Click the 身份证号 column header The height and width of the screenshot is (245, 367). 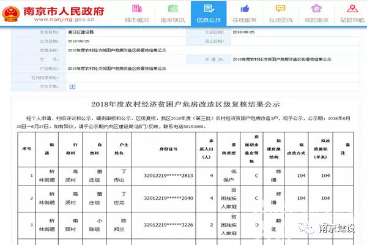168,149
